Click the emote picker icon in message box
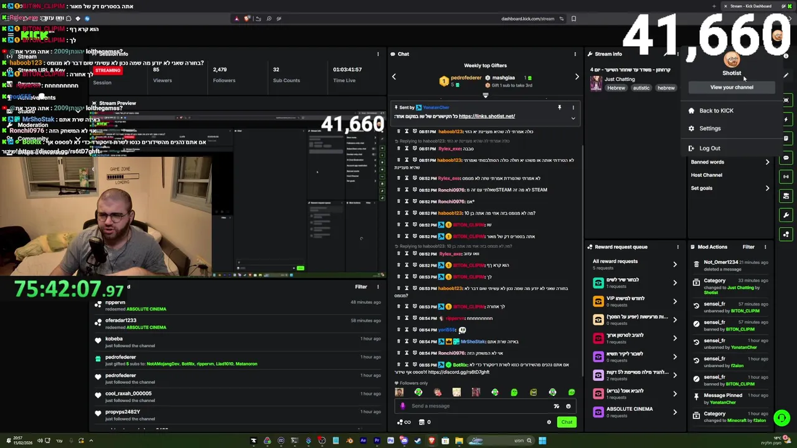The width and height of the screenshot is (797, 448). tap(568, 406)
